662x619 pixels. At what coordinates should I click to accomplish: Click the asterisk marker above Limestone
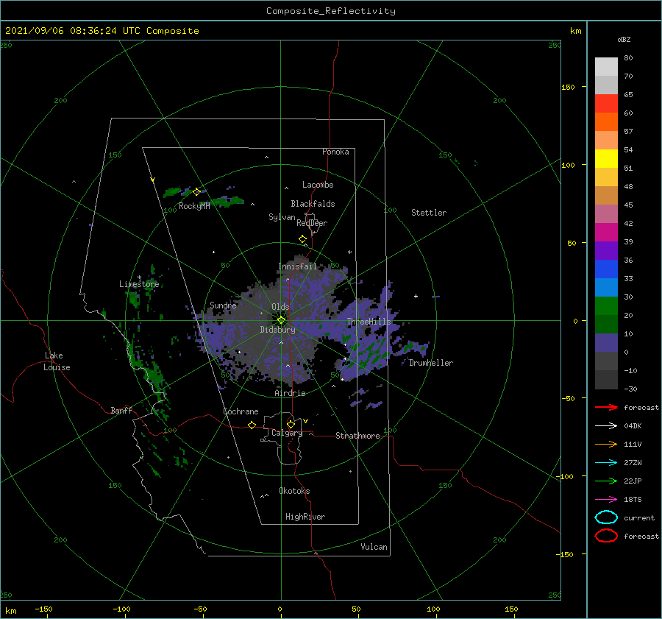[x=139, y=277]
